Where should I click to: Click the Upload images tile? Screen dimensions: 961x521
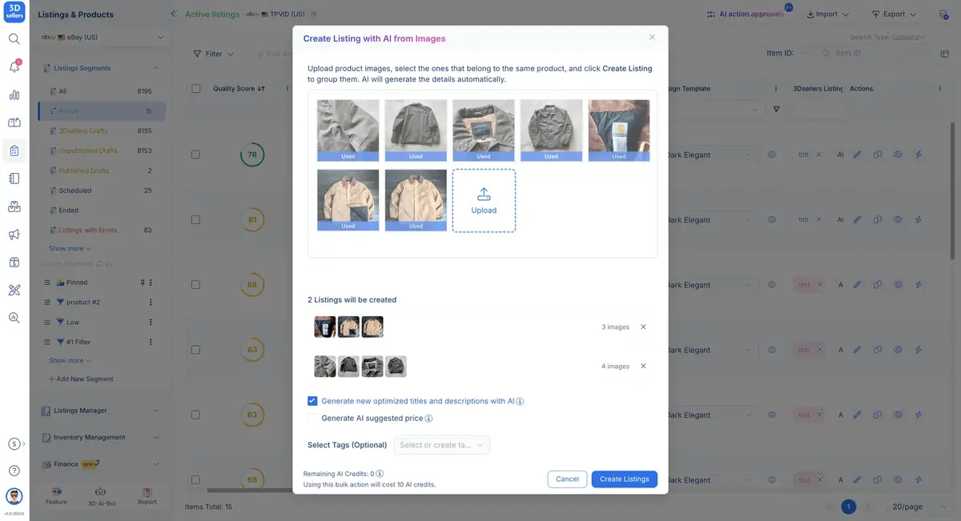pos(484,200)
